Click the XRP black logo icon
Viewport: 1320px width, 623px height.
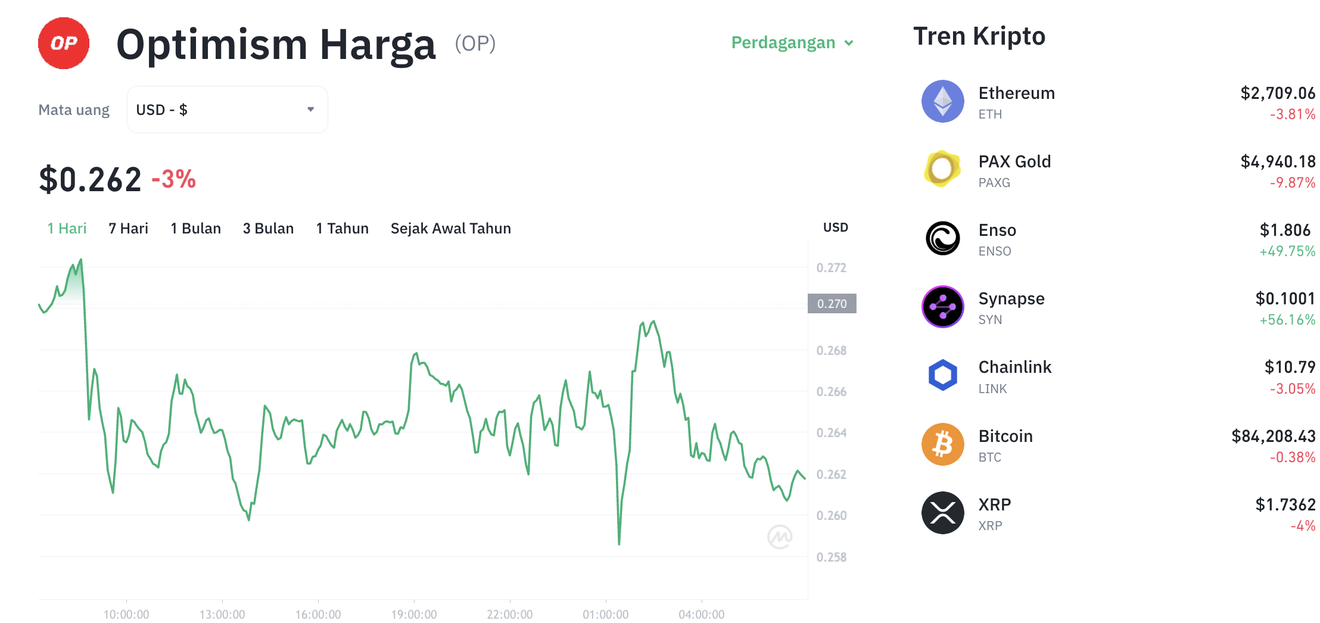pos(943,512)
